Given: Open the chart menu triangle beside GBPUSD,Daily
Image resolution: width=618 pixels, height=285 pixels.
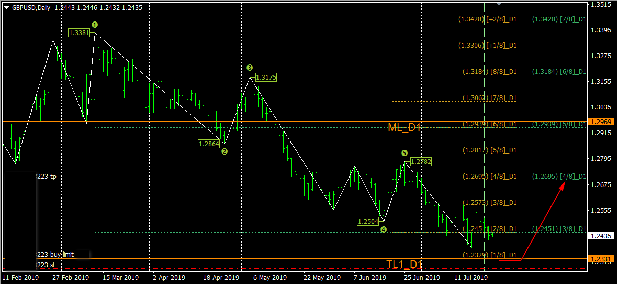Looking at the screenshot, I should pos(7,7).
